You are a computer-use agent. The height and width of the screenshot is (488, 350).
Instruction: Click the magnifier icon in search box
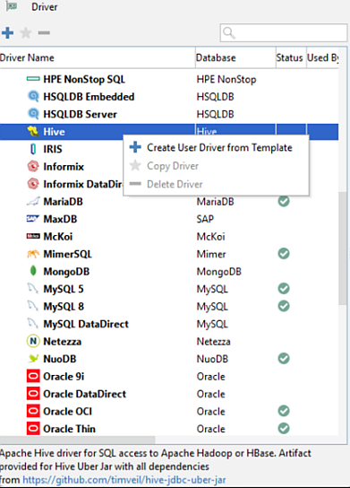coord(229,32)
